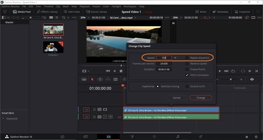The width and height of the screenshot is (263, 140).
Task: Lock the V1 video track
Action: 94,109
